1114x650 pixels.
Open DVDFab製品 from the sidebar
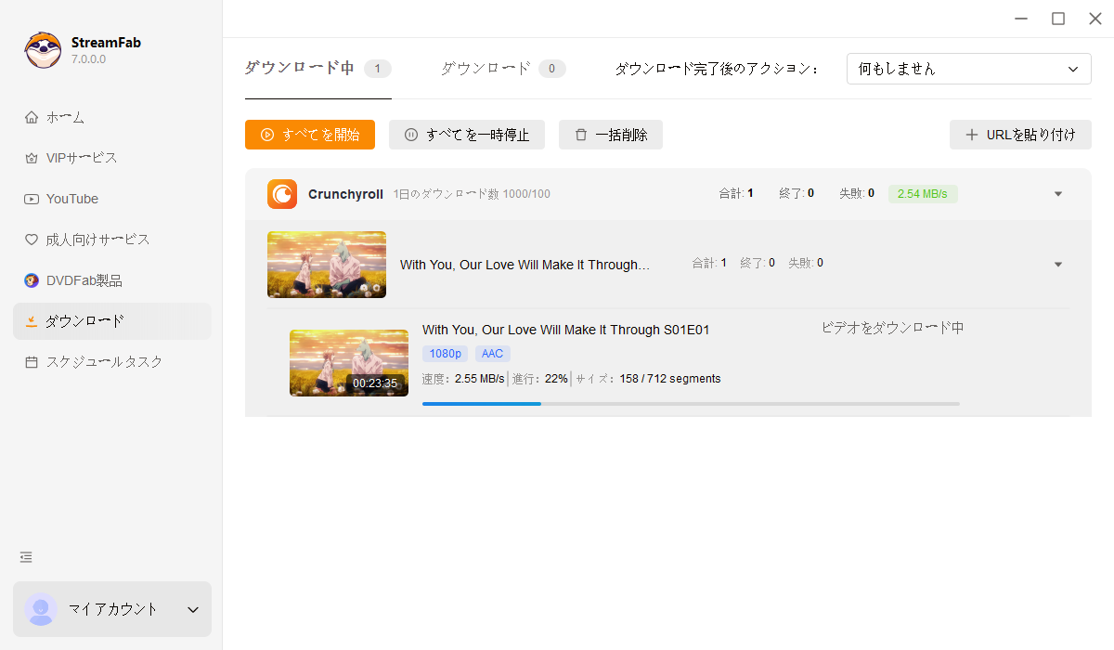coord(84,280)
